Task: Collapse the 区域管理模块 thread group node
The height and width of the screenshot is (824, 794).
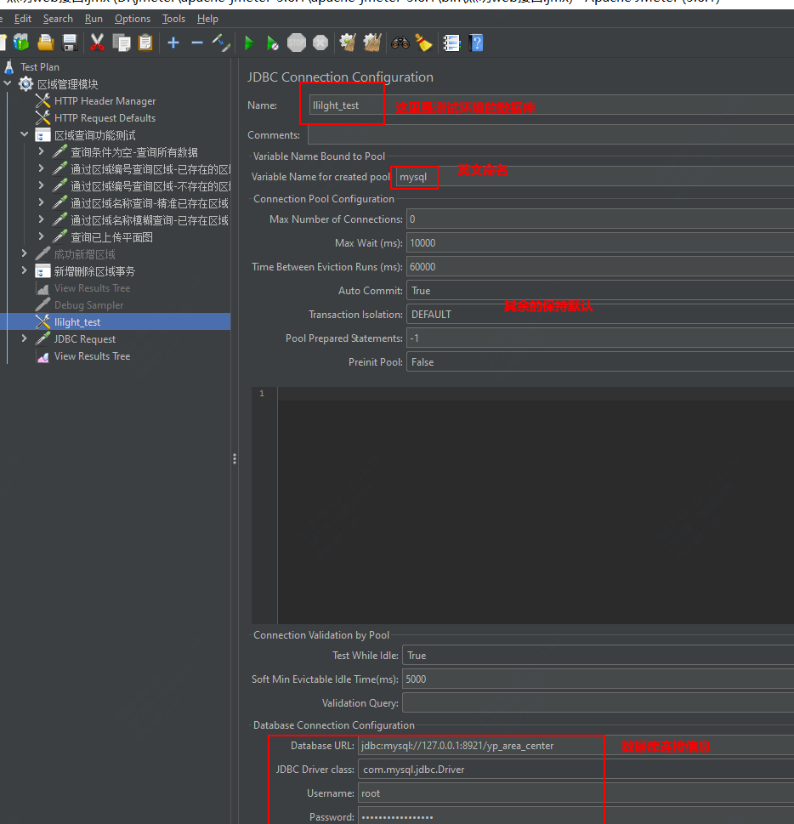Action: [x=8, y=83]
